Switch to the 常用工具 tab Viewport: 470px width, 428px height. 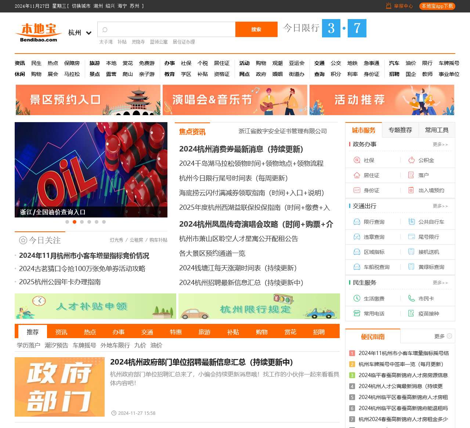[x=437, y=130]
